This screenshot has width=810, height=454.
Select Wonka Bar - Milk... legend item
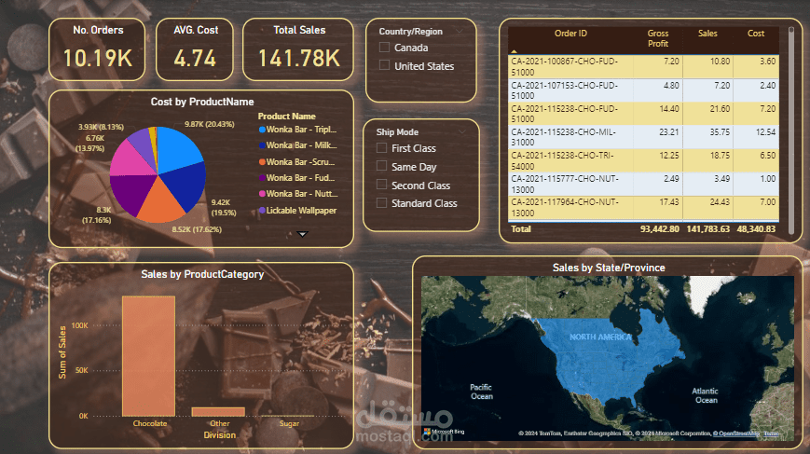coord(298,145)
